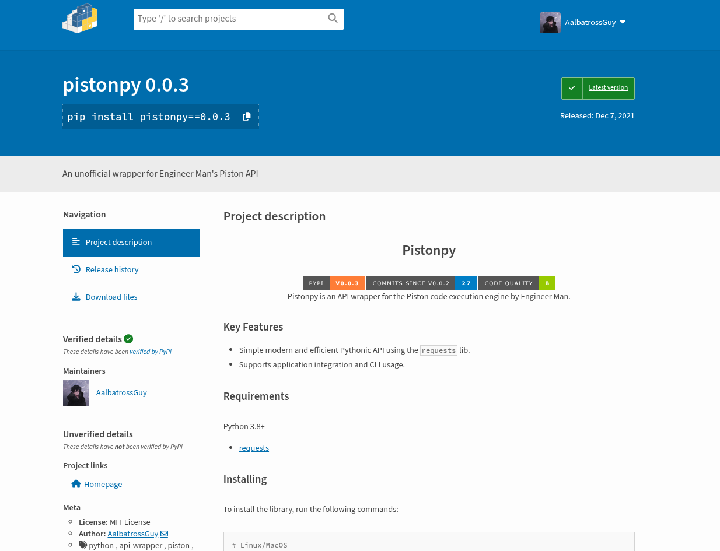Image resolution: width=720 pixels, height=551 pixels.
Task: Click the PyPI logo in the header
Action: [79, 19]
